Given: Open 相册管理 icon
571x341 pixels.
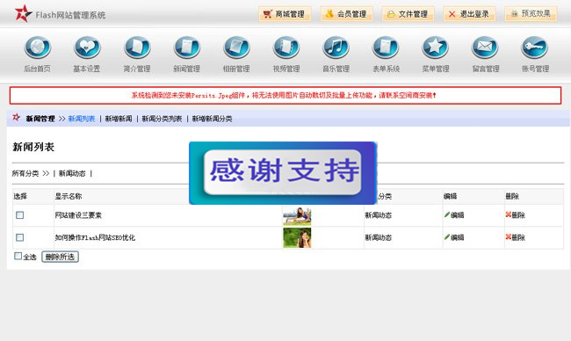Looking at the screenshot, I should [236, 47].
